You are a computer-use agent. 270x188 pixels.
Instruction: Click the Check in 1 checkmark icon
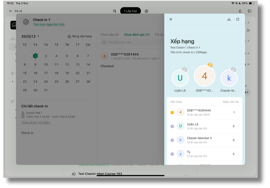click(x=26, y=22)
